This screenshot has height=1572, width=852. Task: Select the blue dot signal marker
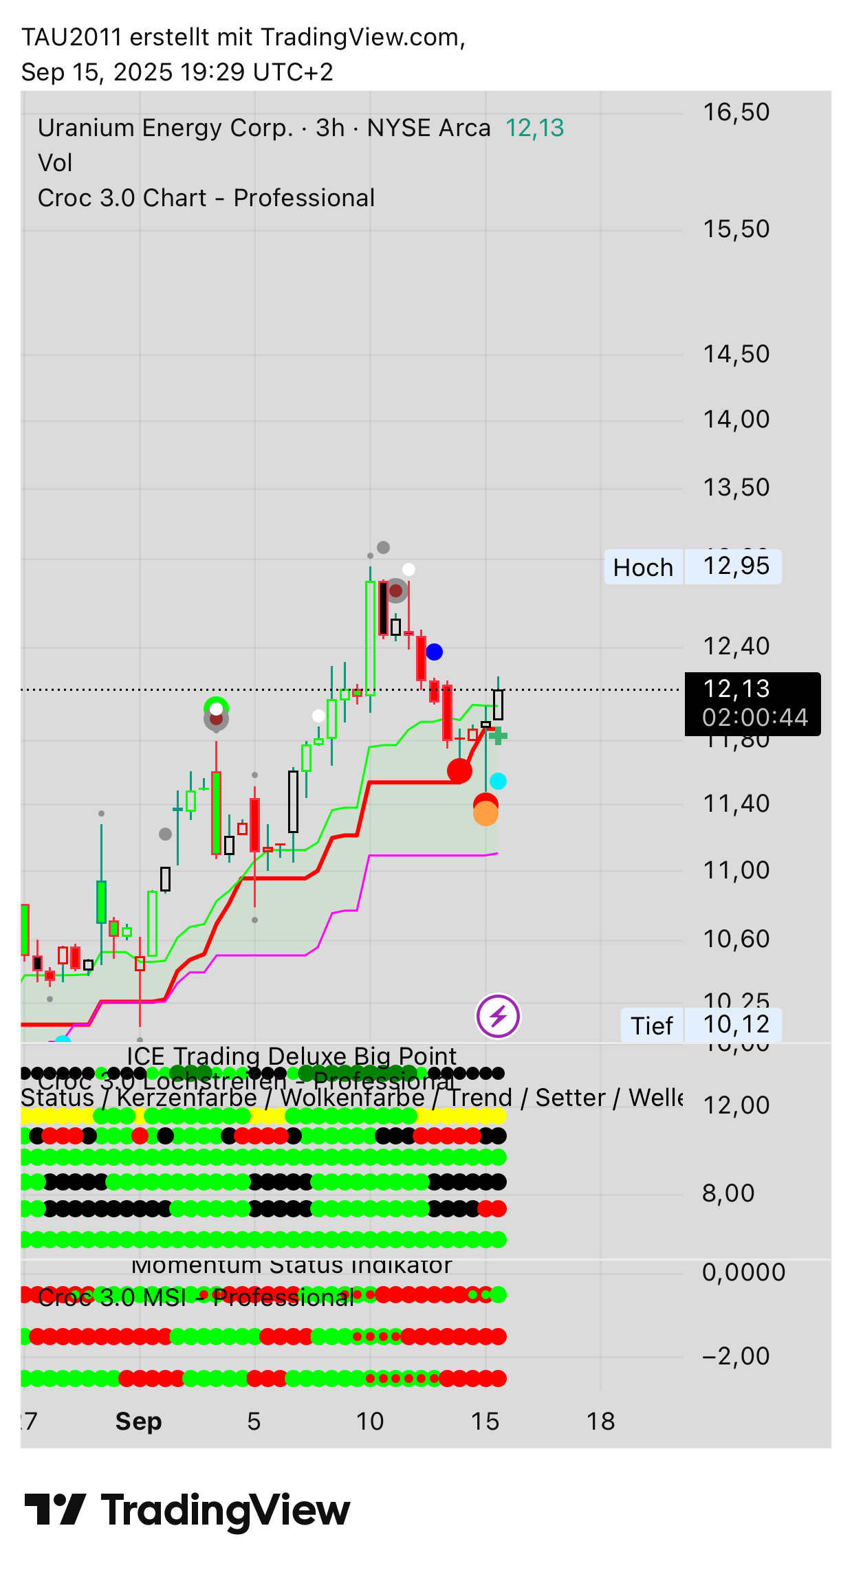(434, 652)
